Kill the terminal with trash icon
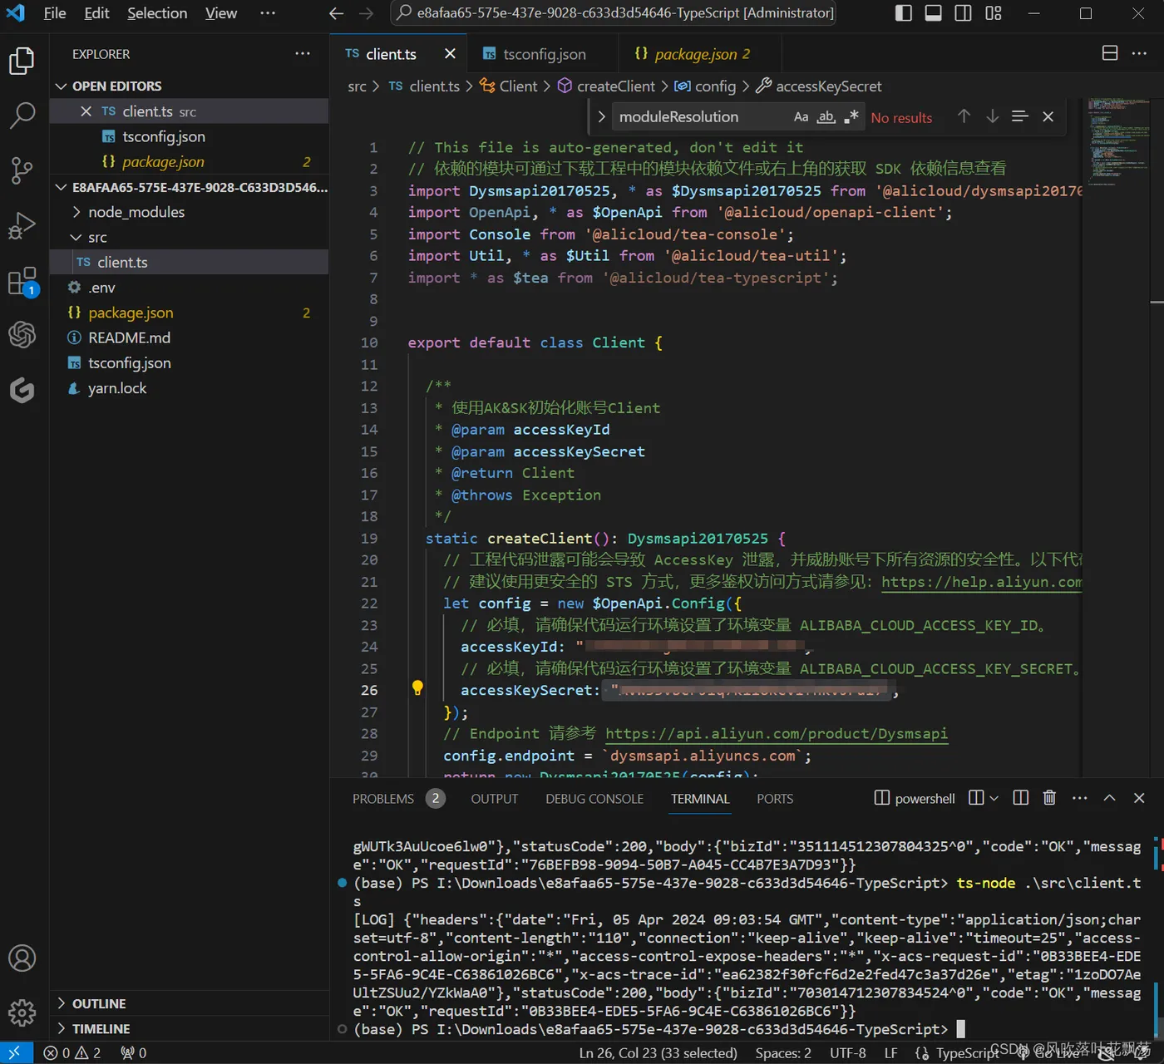The height and width of the screenshot is (1064, 1164). pyautogui.click(x=1049, y=798)
